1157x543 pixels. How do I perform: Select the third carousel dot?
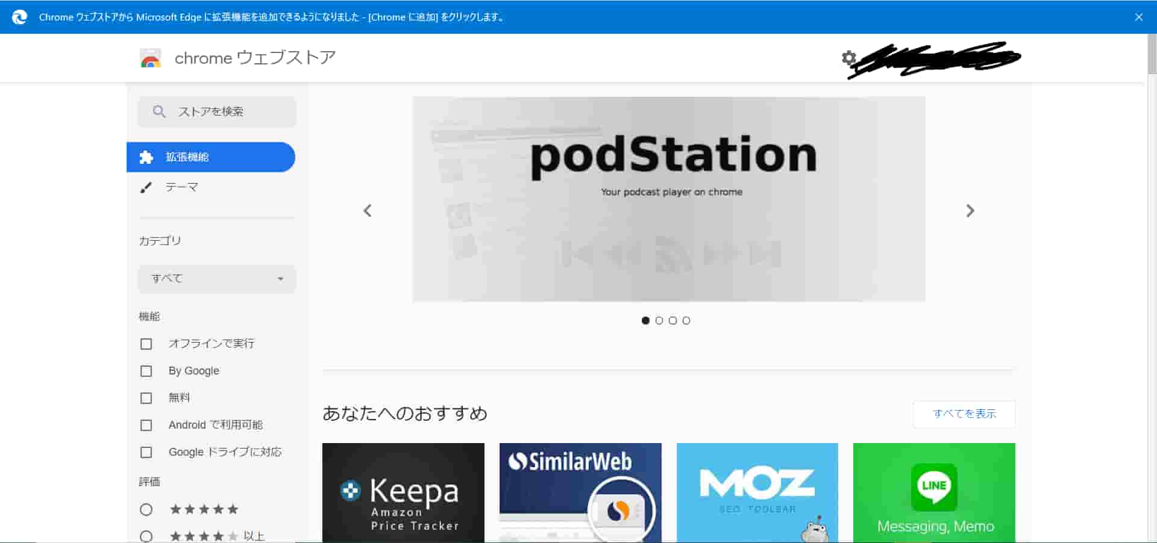coord(673,320)
